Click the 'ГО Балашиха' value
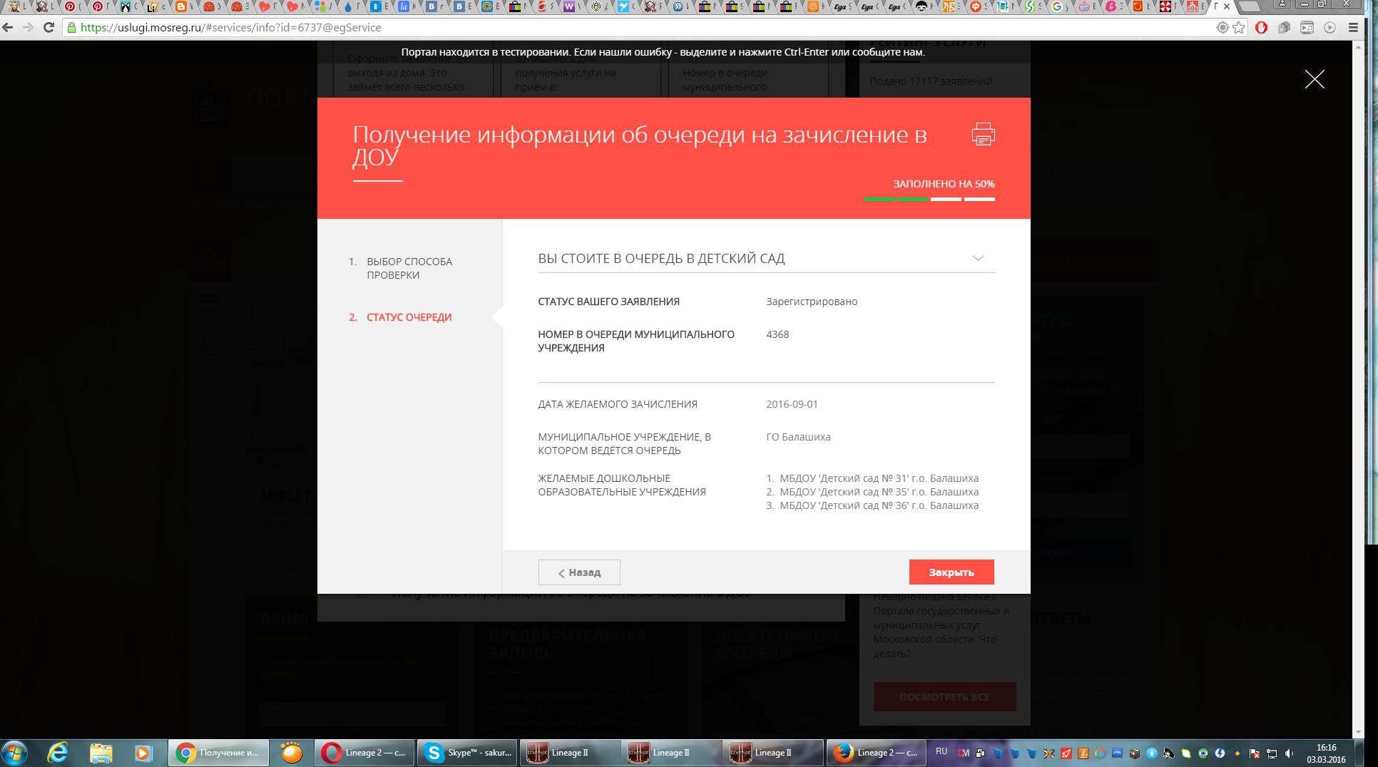The height and width of the screenshot is (767, 1378). click(798, 437)
